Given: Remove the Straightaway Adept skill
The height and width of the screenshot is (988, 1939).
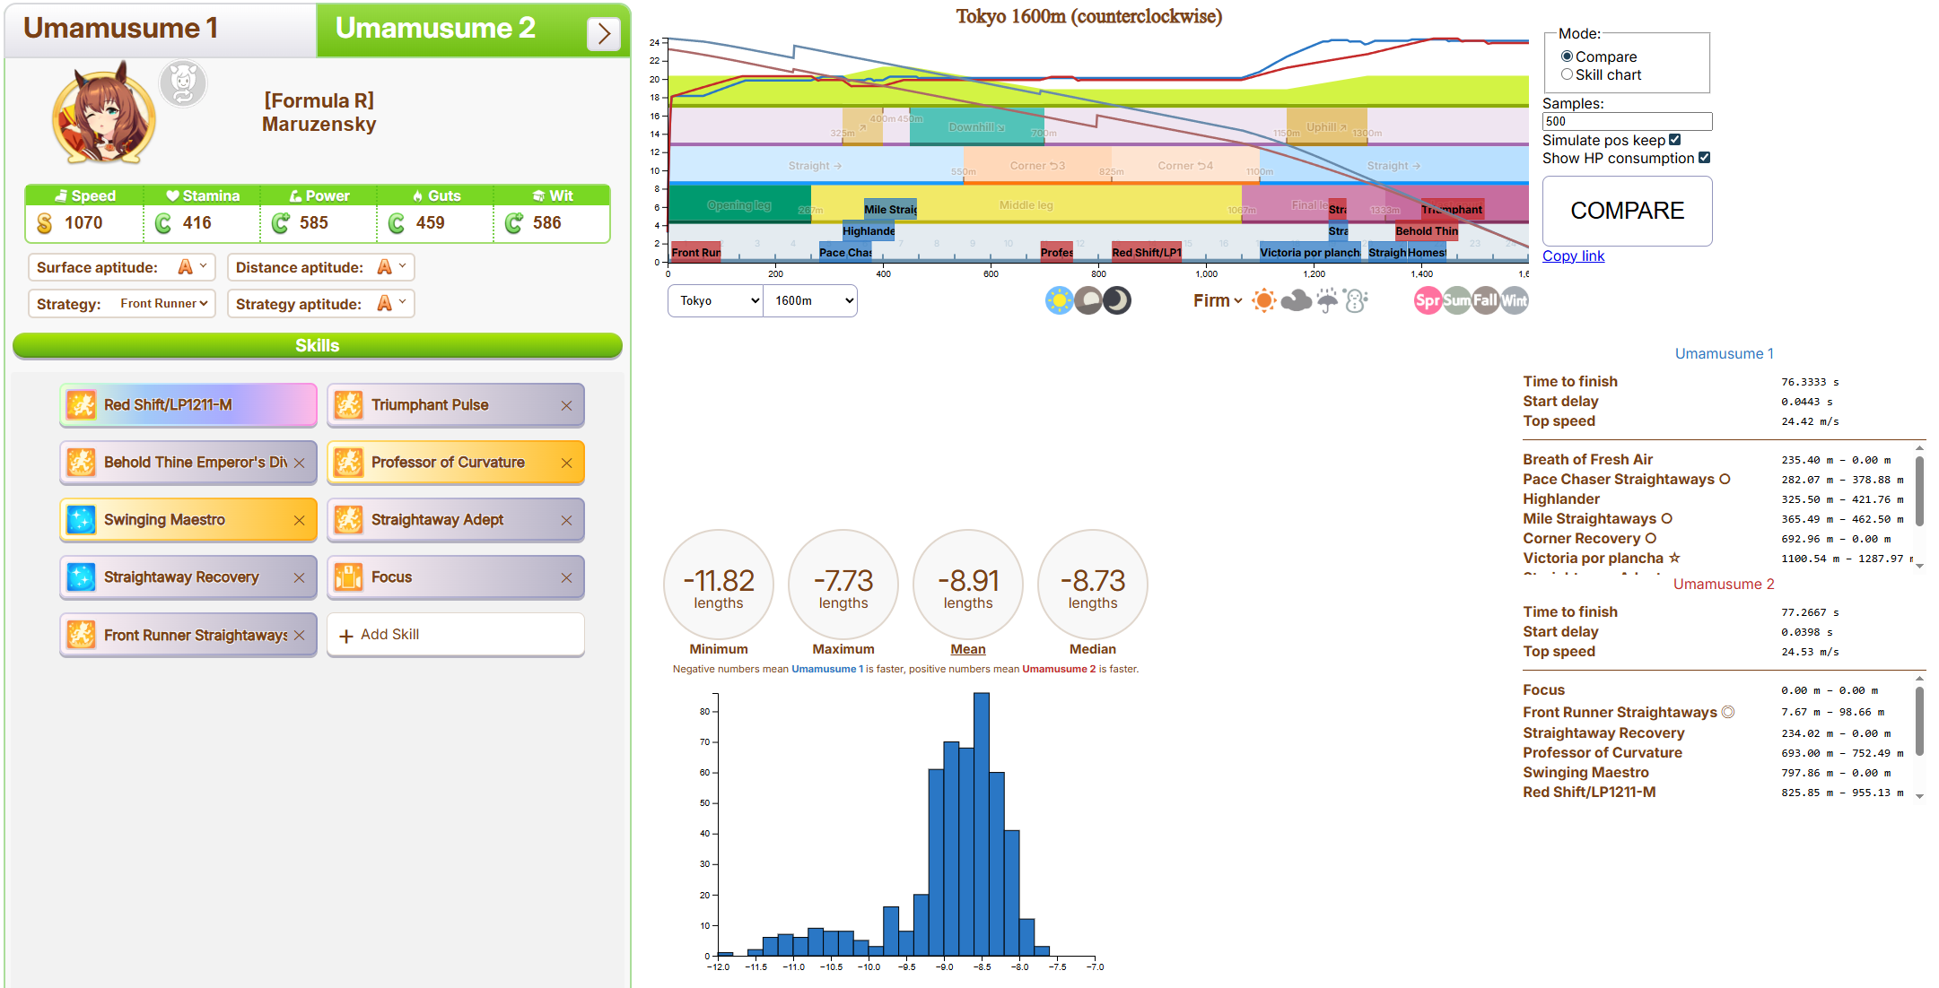Looking at the screenshot, I should (x=566, y=520).
